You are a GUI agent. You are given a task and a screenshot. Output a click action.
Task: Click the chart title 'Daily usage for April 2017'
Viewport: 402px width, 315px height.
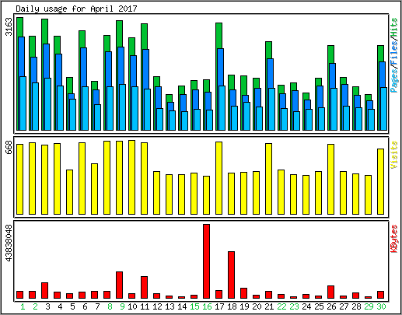click(76, 9)
